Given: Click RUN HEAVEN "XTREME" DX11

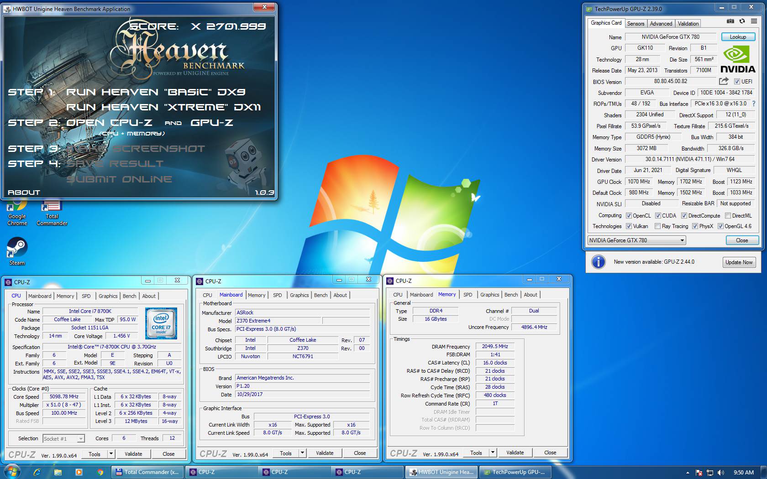Looking at the screenshot, I should point(163,107).
